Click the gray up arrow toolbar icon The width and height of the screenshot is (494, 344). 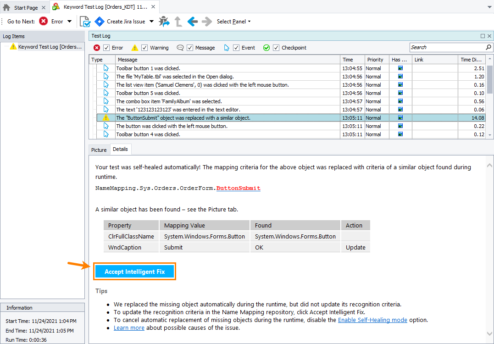[178, 22]
